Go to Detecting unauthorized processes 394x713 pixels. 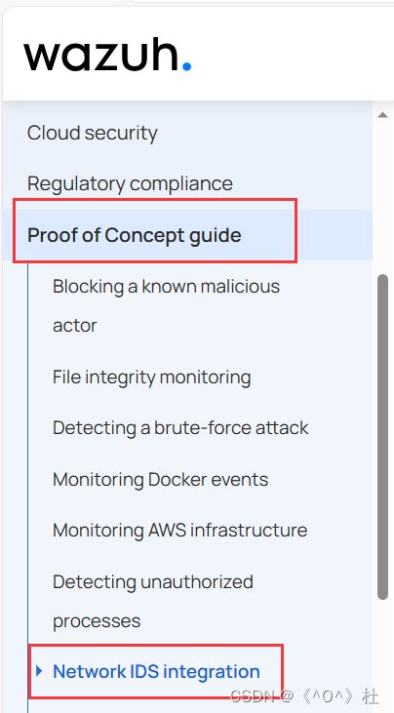(153, 601)
